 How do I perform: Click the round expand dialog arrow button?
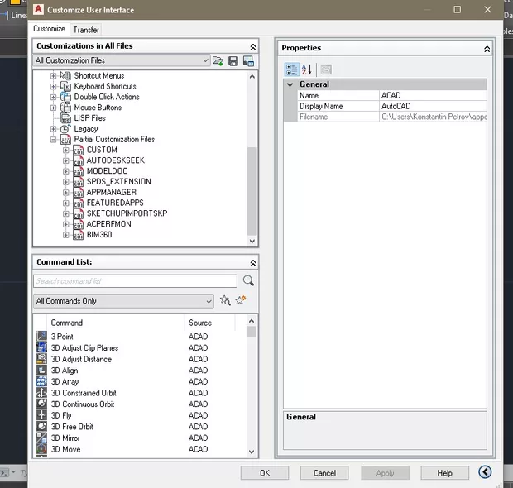(x=485, y=473)
